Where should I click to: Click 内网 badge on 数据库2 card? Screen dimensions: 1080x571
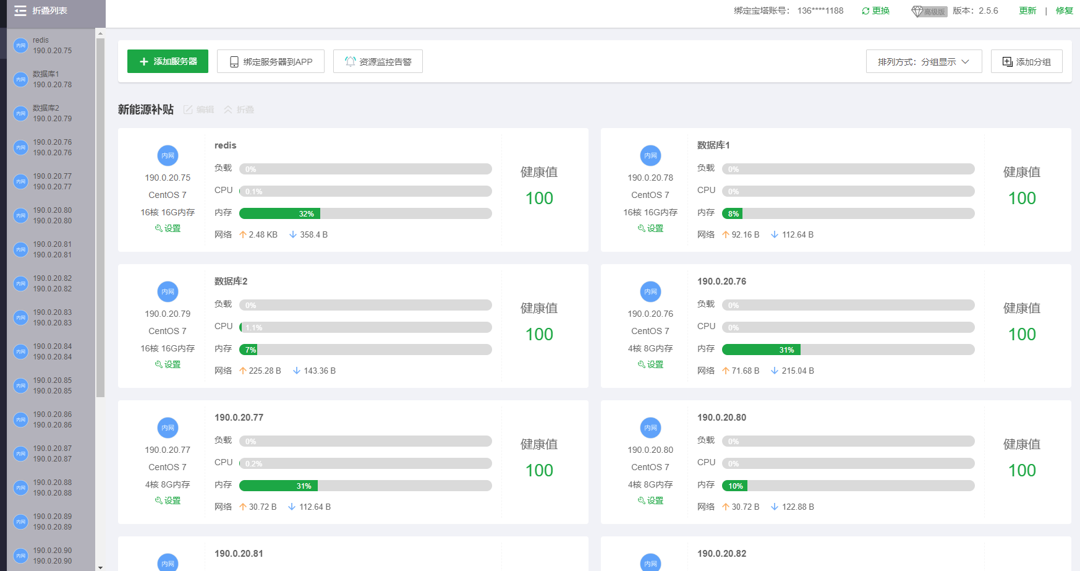168,291
